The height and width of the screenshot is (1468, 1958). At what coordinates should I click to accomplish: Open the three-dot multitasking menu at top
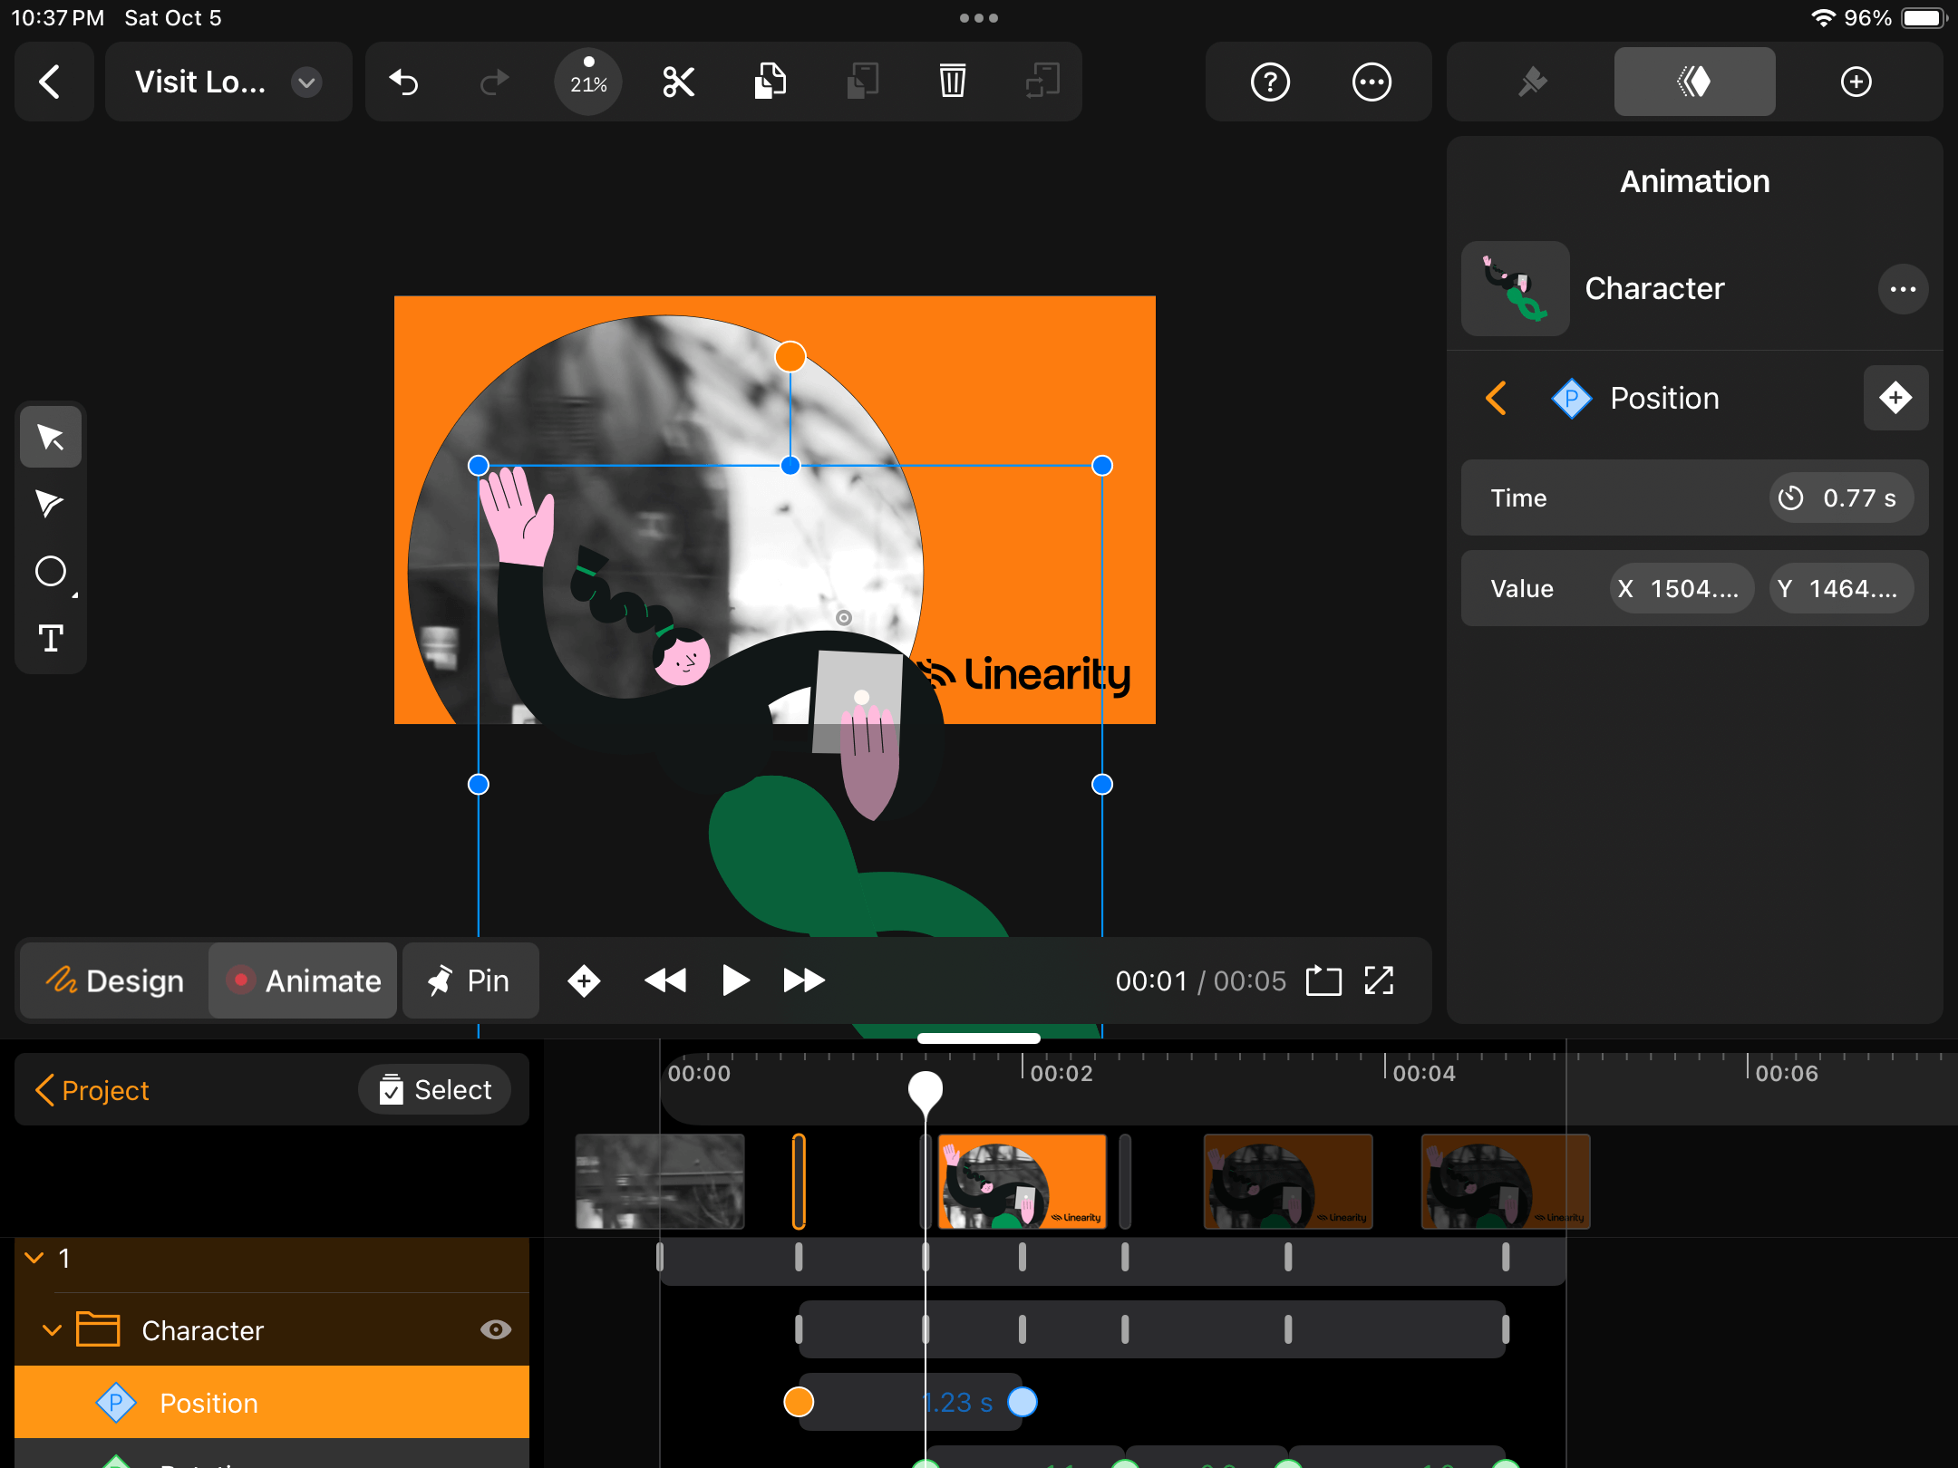[x=979, y=17]
